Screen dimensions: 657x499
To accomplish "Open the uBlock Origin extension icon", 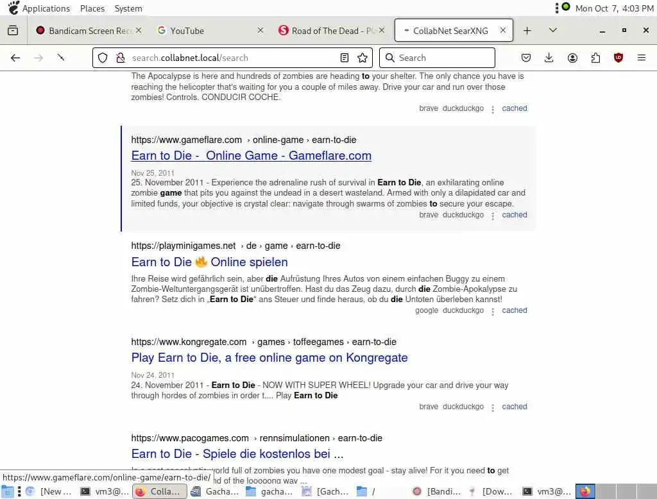I will click(x=618, y=58).
